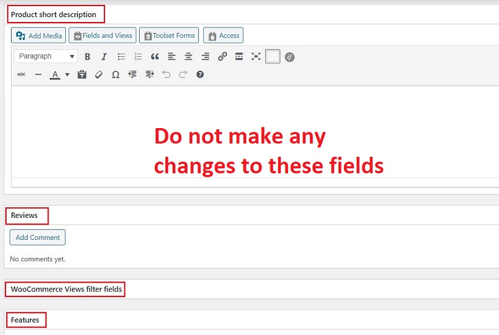Toggle the toolbar toggle (kitchen sink) button
Image resolution: width=499 pixels, height=335 pixels.
coord(273,57)
